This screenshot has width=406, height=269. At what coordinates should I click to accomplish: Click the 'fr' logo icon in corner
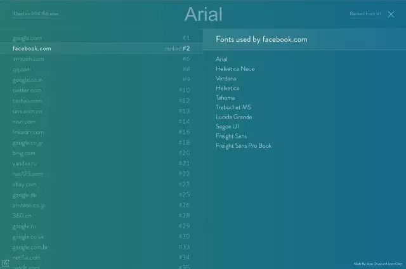(6, 263)
